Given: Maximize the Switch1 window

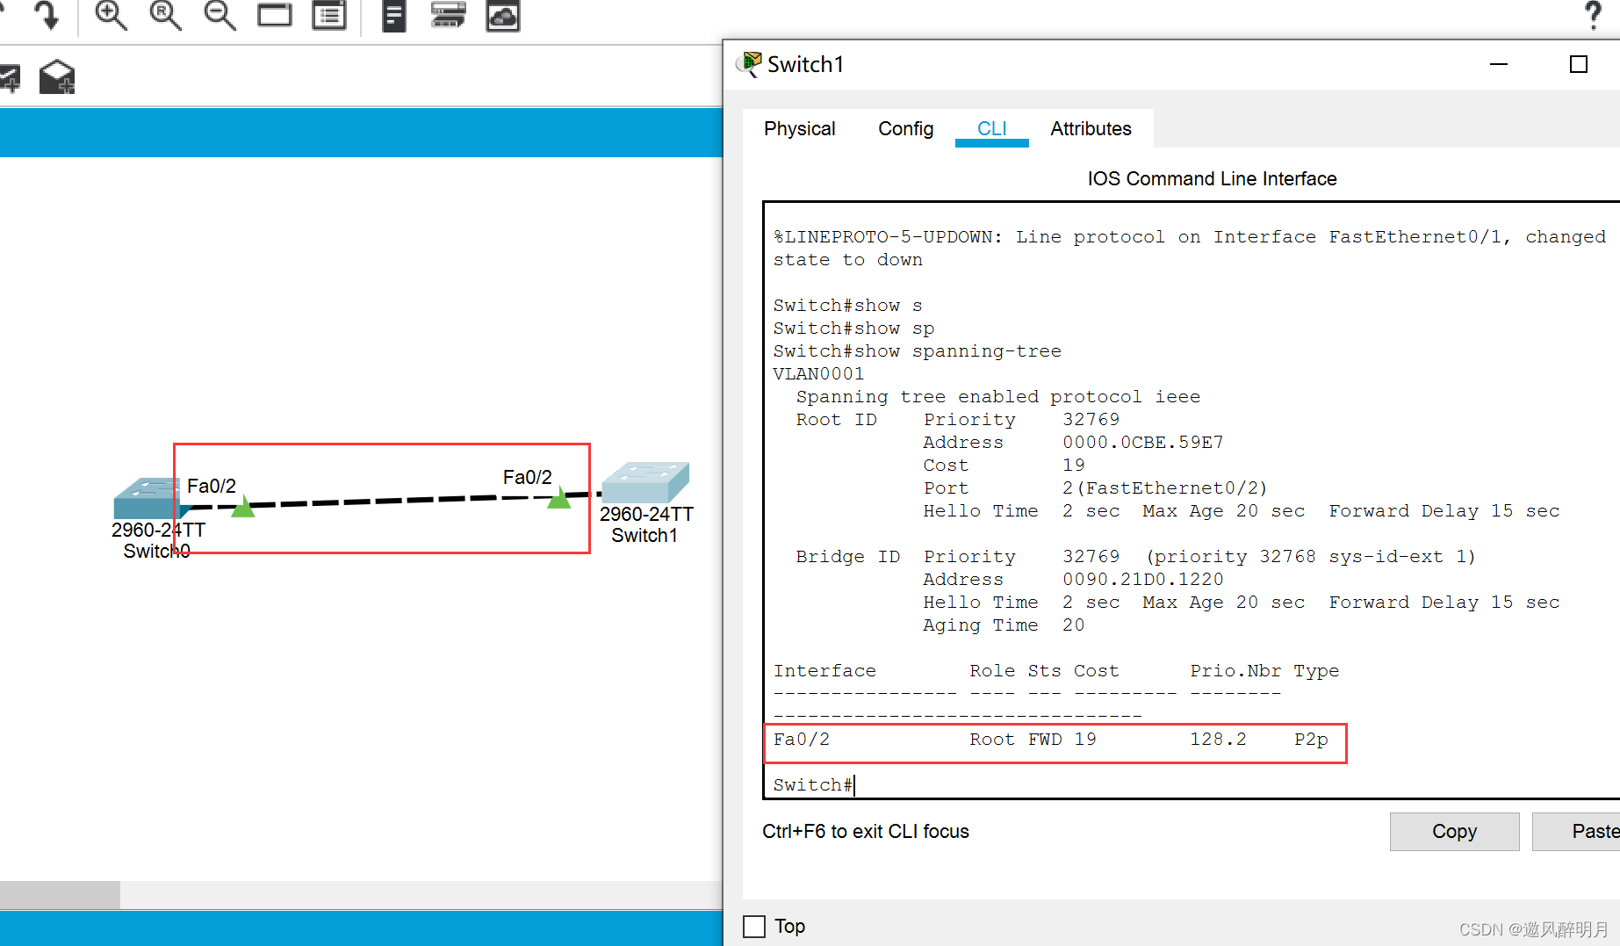Looking at the screenshot, I should (1579, 64).
